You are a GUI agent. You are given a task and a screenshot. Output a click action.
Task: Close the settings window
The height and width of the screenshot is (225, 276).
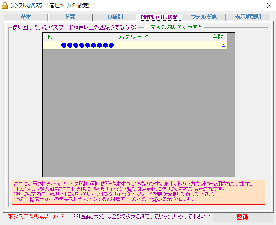[269, 5]
